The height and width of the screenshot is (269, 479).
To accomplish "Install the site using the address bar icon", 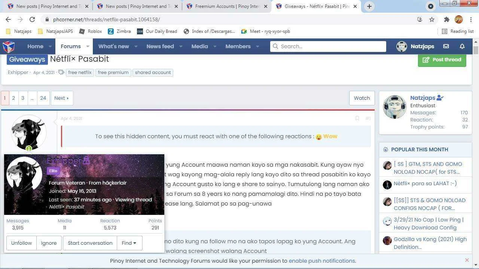I will [419, 19].
